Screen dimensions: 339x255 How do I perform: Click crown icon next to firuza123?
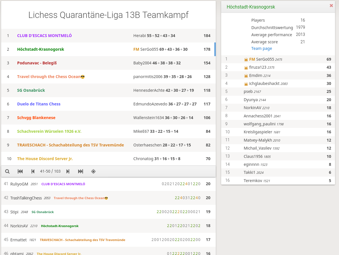pos(246,68)
